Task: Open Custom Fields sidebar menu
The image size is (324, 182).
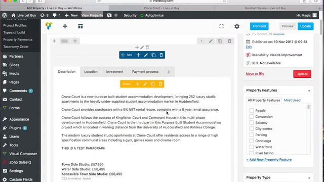Action: pyautogui.click(x=20, y=179)
